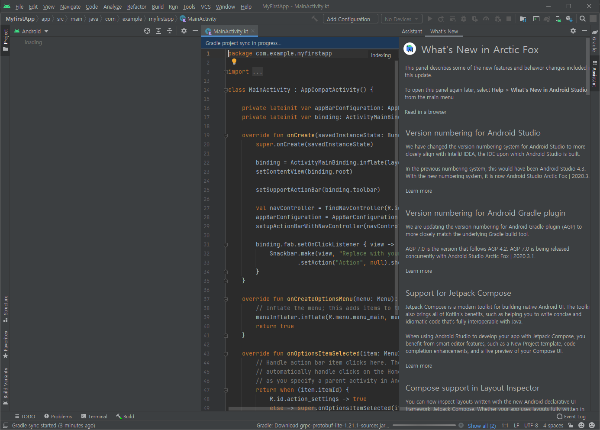Toggle tool window bars icon in status corner
This screenshot has height=430, width=600.
pyautogui.click(x=6, y=425)
